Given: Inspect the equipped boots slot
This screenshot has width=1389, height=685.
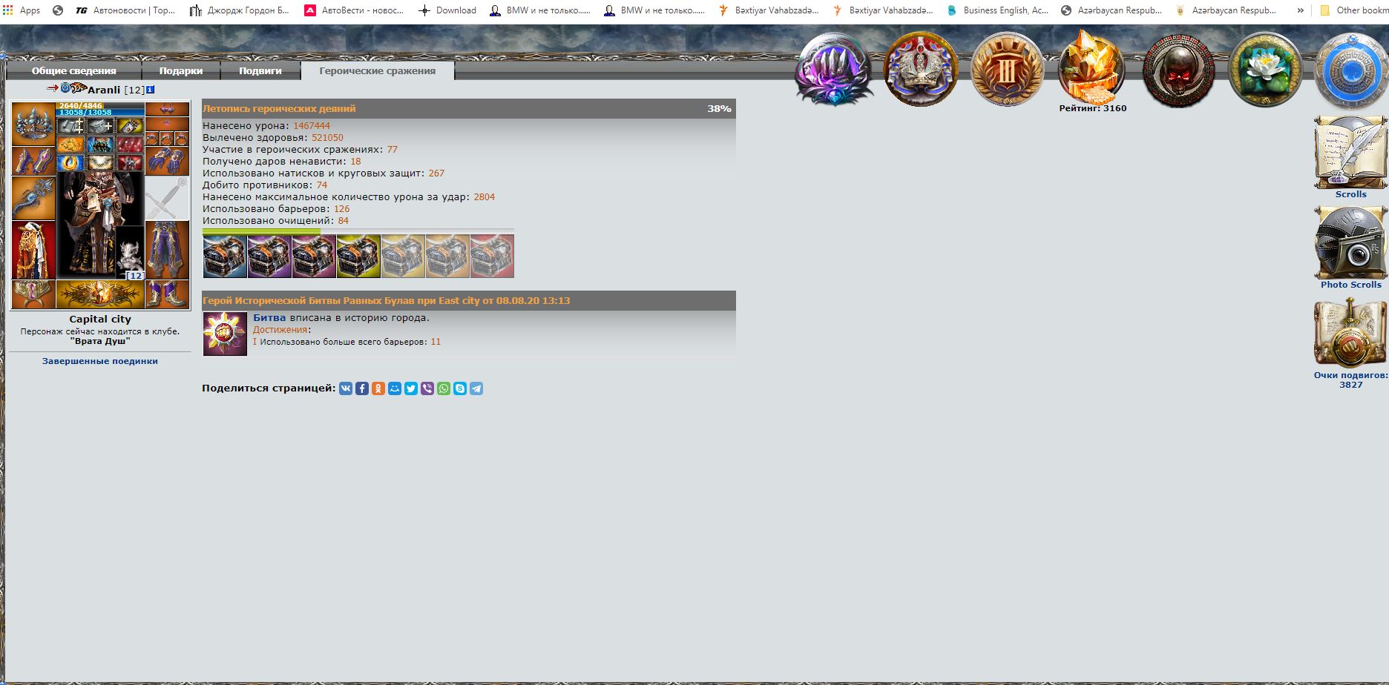Looking at the screenshot, I should pyautogui.click(x=167, y=294).
